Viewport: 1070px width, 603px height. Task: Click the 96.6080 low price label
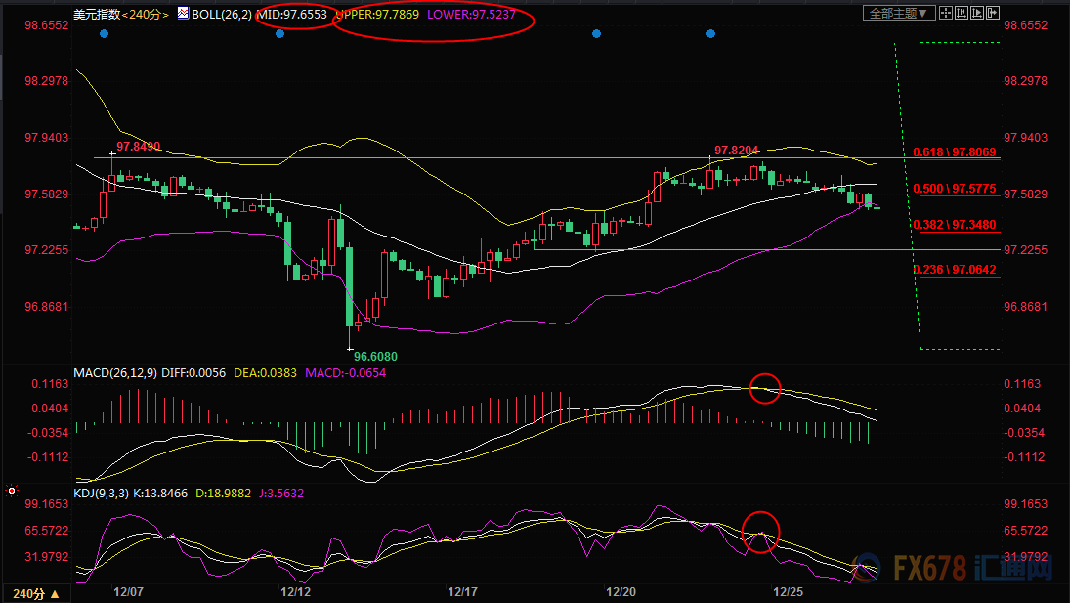coord(375,357)
